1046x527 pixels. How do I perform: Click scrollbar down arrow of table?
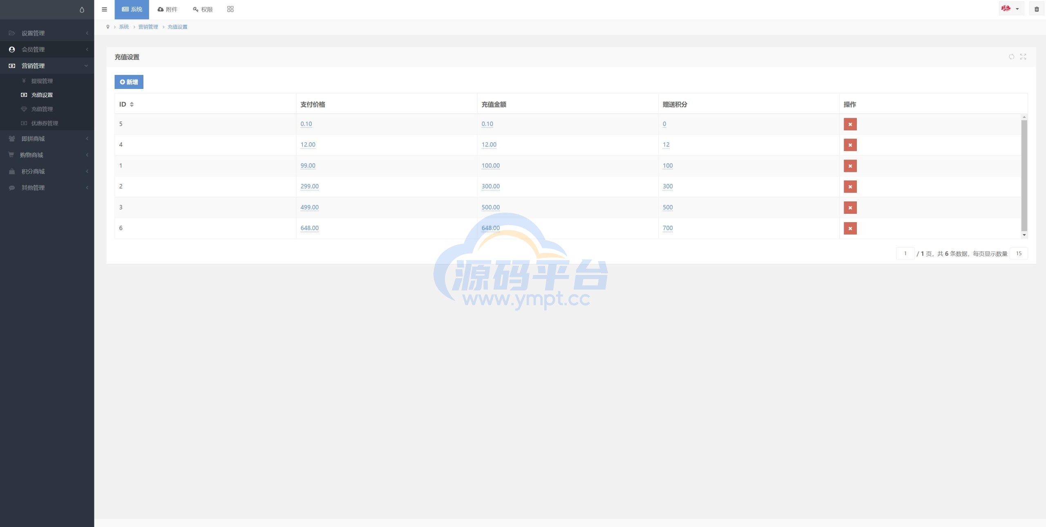pos(1024,235)
